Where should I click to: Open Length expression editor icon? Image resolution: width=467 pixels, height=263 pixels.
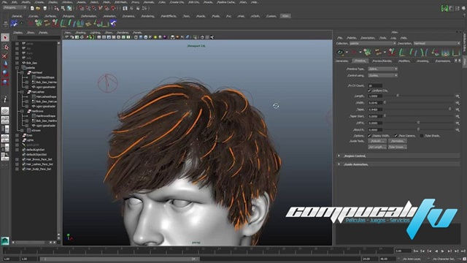(458, 96)
